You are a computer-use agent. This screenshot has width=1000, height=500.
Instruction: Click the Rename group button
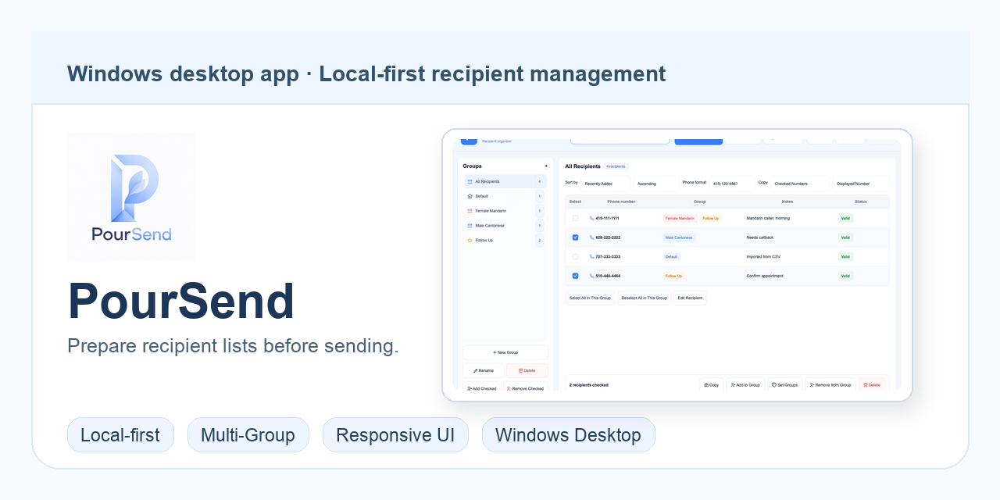coord(484,370)
